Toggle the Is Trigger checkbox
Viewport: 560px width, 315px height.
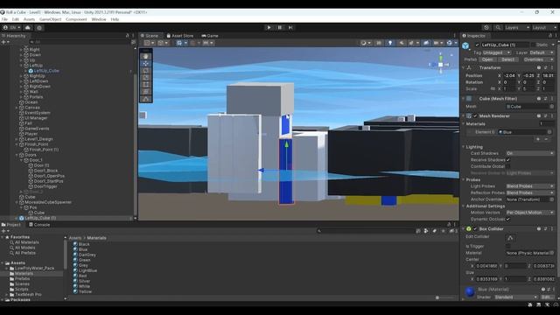(508, 247)
